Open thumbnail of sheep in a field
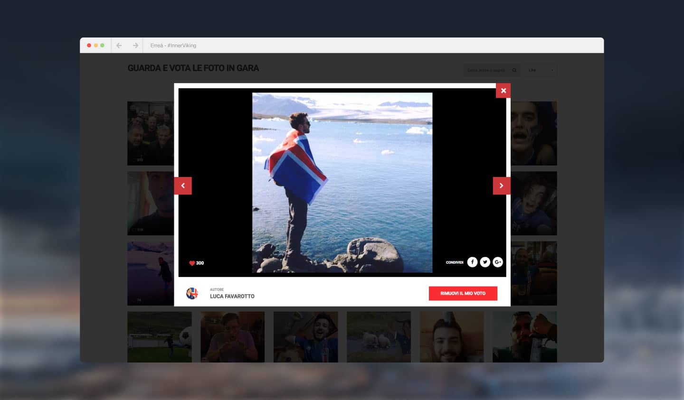This screenshot has height=400, width=684. pos(379,337)
